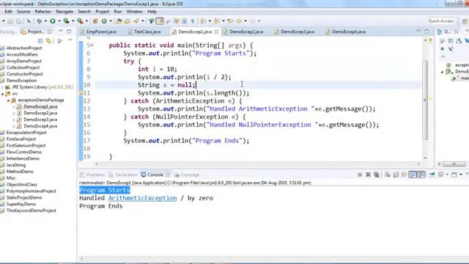The height and width of the screenshot is (264, 469).
Task: Open the Debug button dropdown arrow
Action: click(45, 21)
